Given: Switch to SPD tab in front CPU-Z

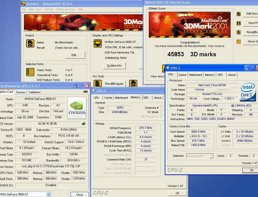Looking at the screenshot, I should (x=220, y=75).
